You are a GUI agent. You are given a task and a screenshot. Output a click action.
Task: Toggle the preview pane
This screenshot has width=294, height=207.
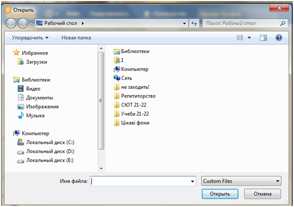(263, 38)
